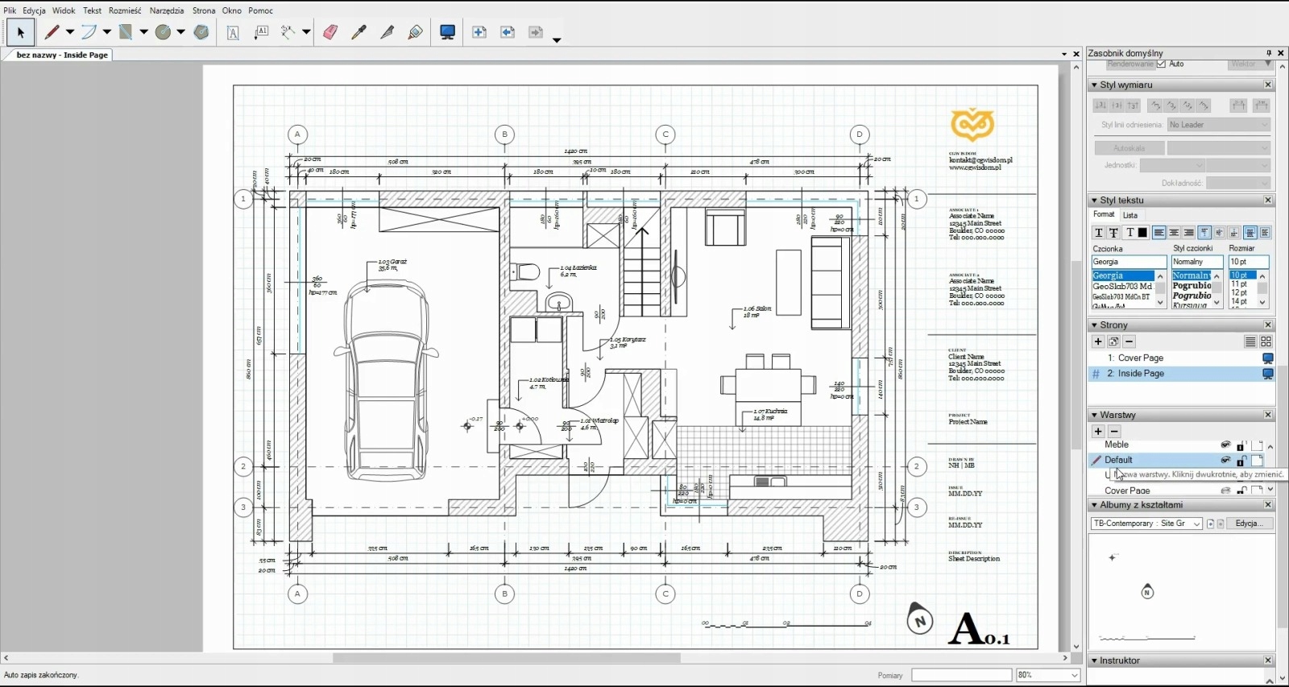1289x687 pixels.
Task: Toggle visibility of the Meble layer
Action: [x=1225, y=445]
